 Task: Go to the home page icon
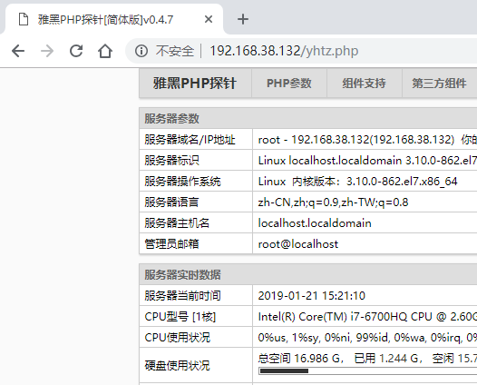[x=105, y=51]
